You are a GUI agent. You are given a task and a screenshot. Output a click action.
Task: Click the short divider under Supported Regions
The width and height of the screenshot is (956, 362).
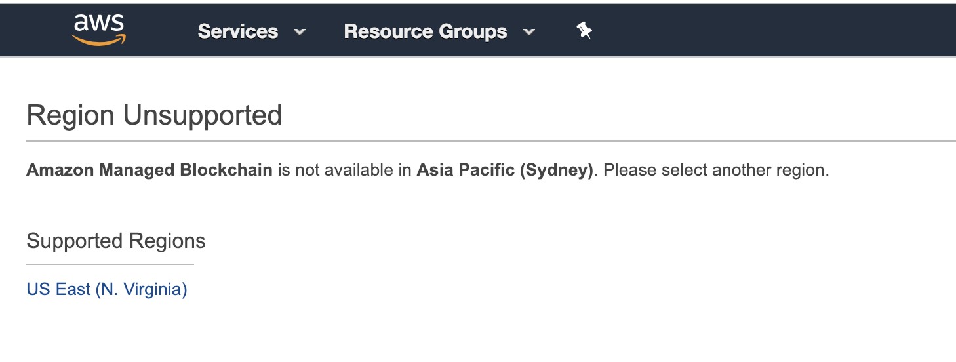tap(110, 264)
